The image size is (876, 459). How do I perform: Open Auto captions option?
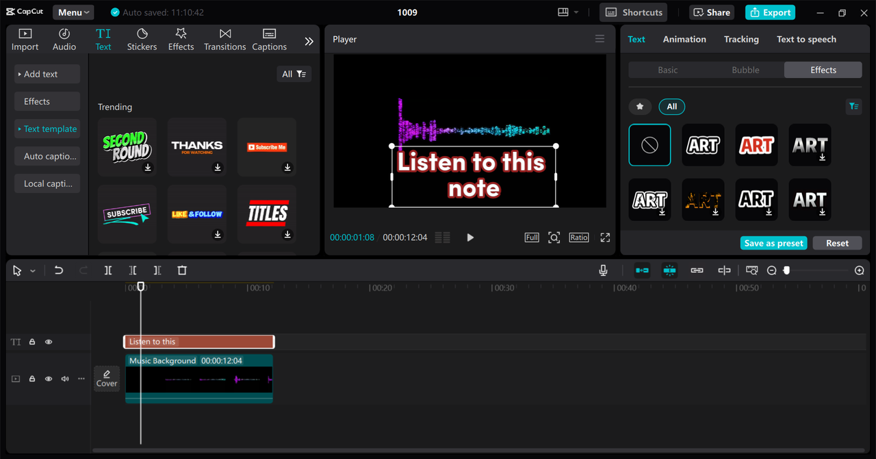point(47,156)
